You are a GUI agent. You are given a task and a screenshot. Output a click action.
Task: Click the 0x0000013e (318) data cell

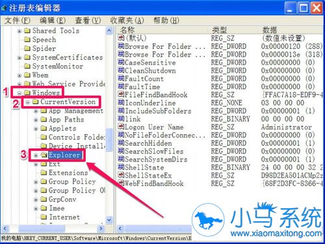291,55
